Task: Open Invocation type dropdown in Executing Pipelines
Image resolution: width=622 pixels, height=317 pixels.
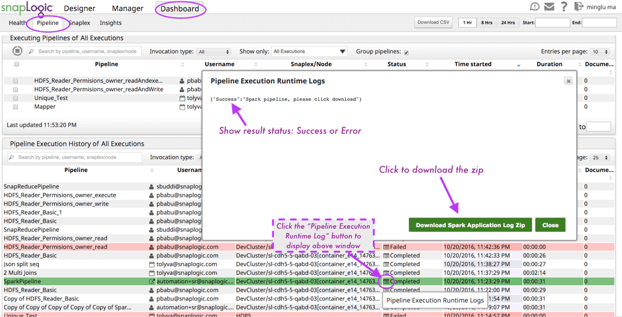Action: 214,52
